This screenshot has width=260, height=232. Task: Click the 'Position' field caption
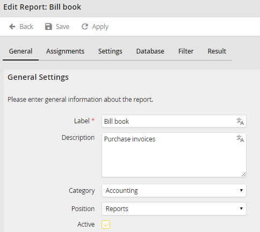pos(83,208)
